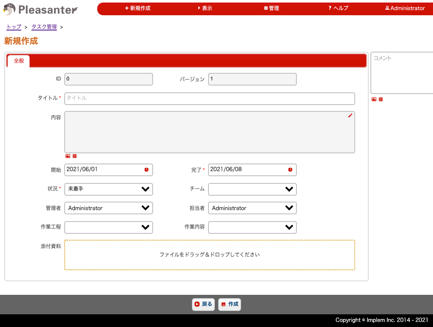Expand the 作業内容 dropdown
The height and width of the screenshot is (327, 433).
[x=252, y=227]
